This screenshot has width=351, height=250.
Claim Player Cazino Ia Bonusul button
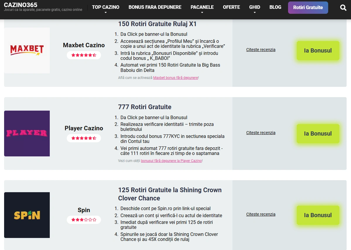click(x=318, y=134)
